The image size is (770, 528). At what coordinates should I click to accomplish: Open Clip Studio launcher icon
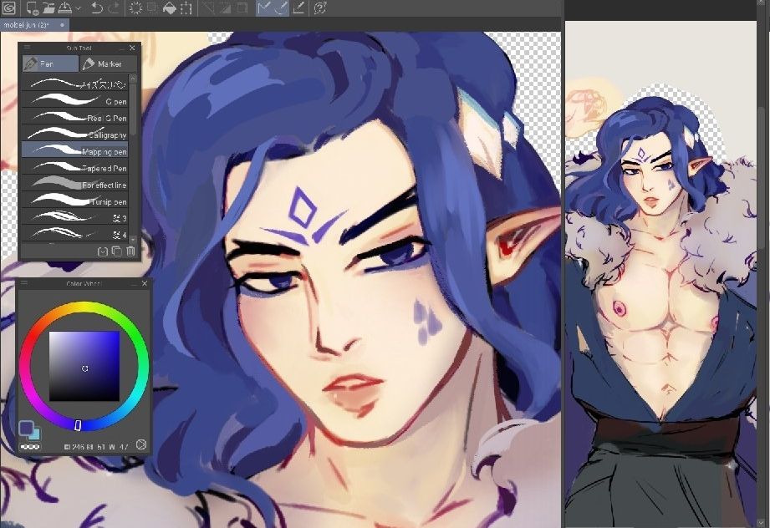tap(9, 8)
